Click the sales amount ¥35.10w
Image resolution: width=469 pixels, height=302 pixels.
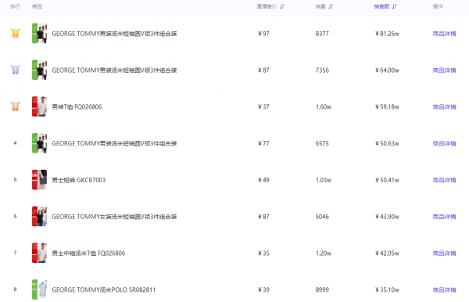[x=388, y=289]
